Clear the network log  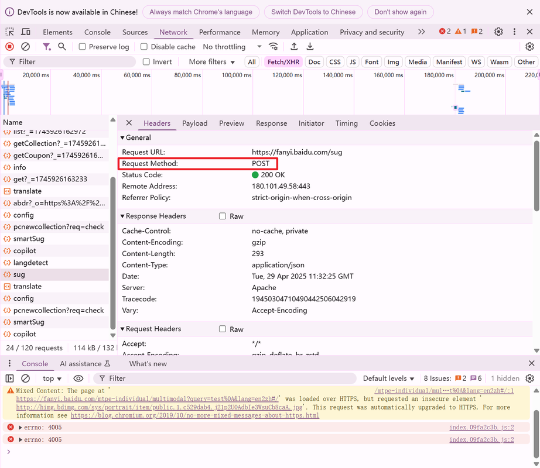26,46
